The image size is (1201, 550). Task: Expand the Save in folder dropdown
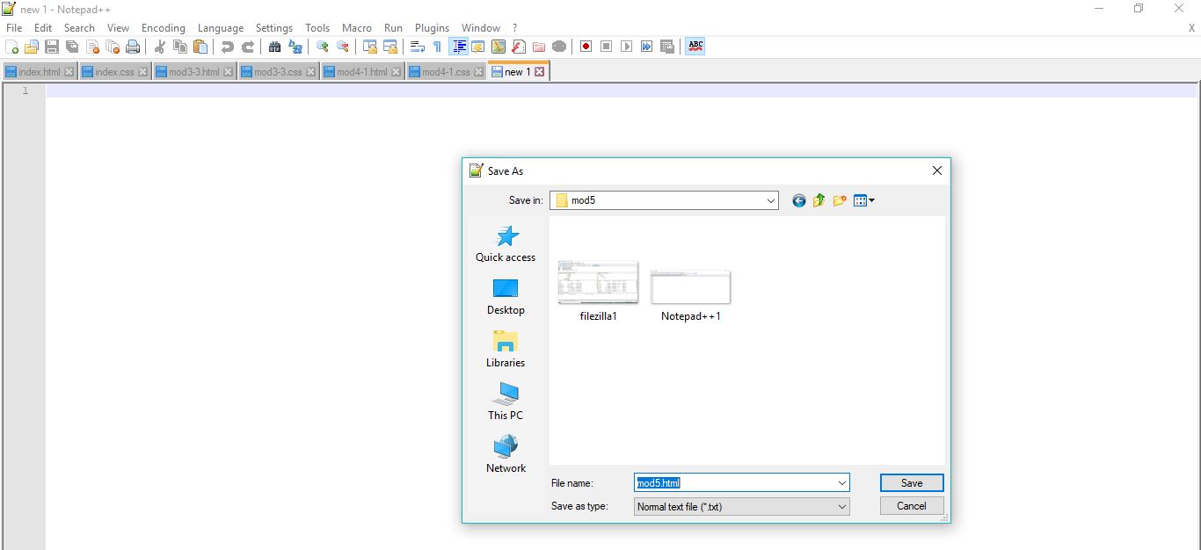pos(771,201)
